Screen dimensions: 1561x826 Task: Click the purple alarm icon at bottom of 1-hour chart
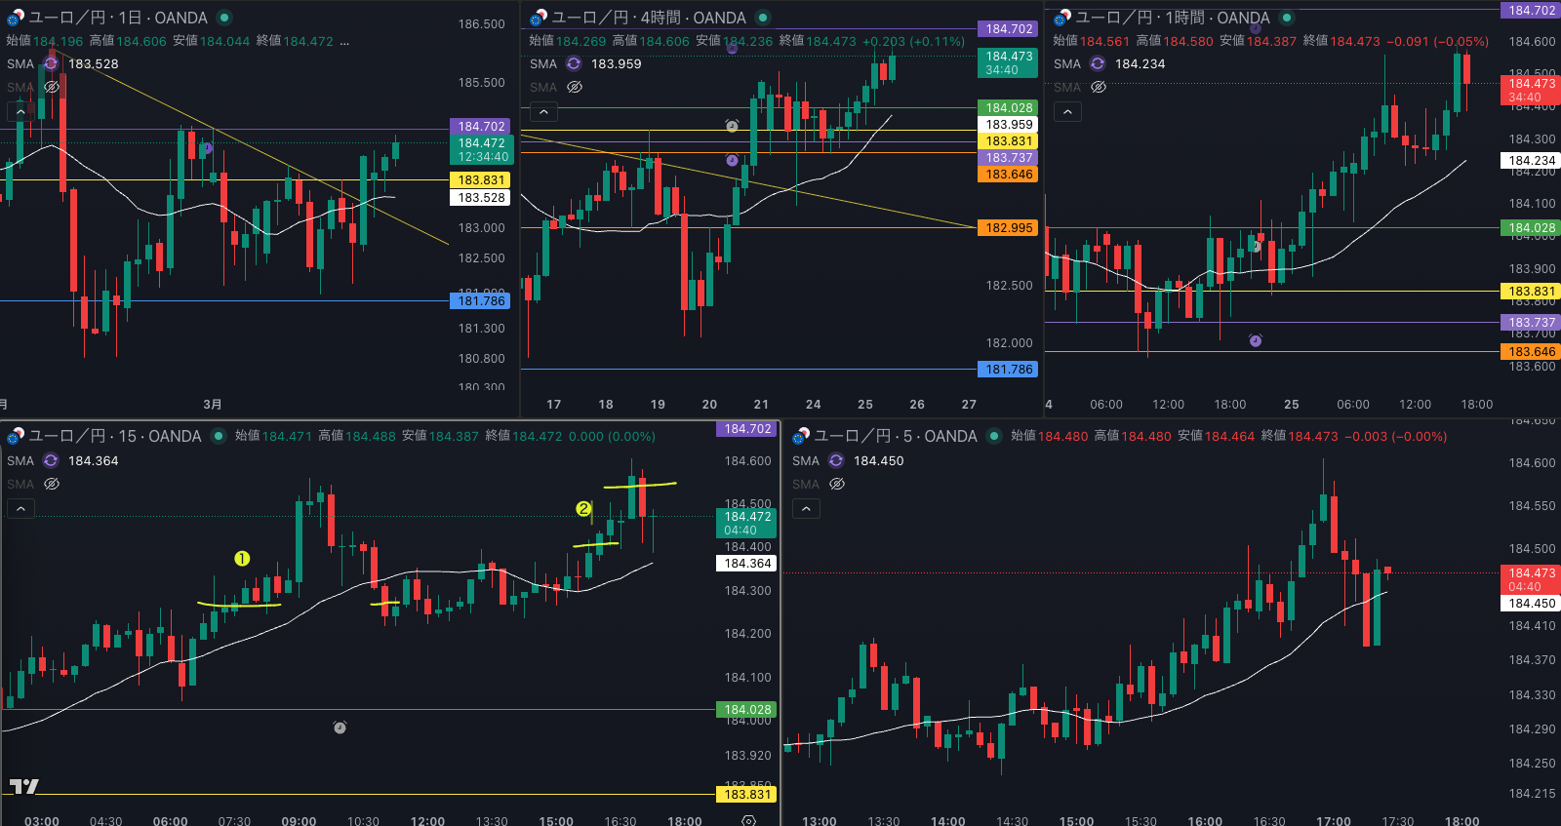click(x=1256, y=340)
